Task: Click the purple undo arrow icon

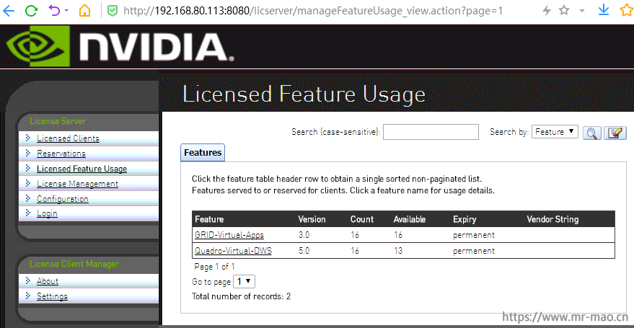Action: [54, 10]
